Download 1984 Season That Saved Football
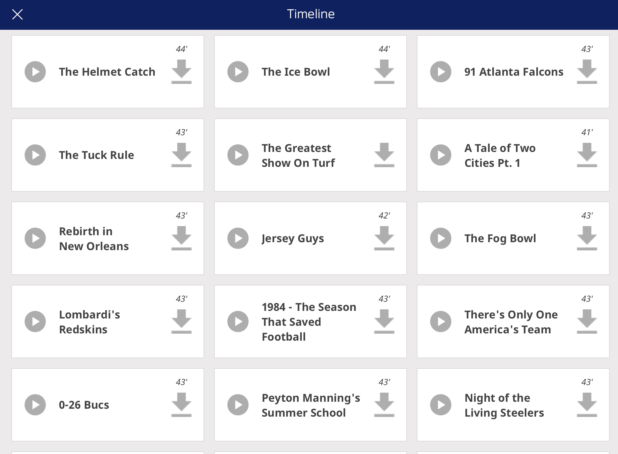The width and height of the screenshot is (618, 454). (384, 322)
